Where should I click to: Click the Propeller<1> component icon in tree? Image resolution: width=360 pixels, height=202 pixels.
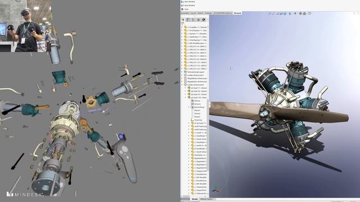(x=186, y=27)
